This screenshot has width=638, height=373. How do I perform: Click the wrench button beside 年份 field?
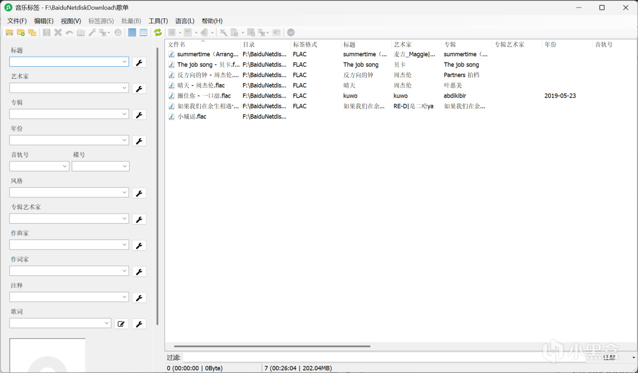[x=140, y=140]
